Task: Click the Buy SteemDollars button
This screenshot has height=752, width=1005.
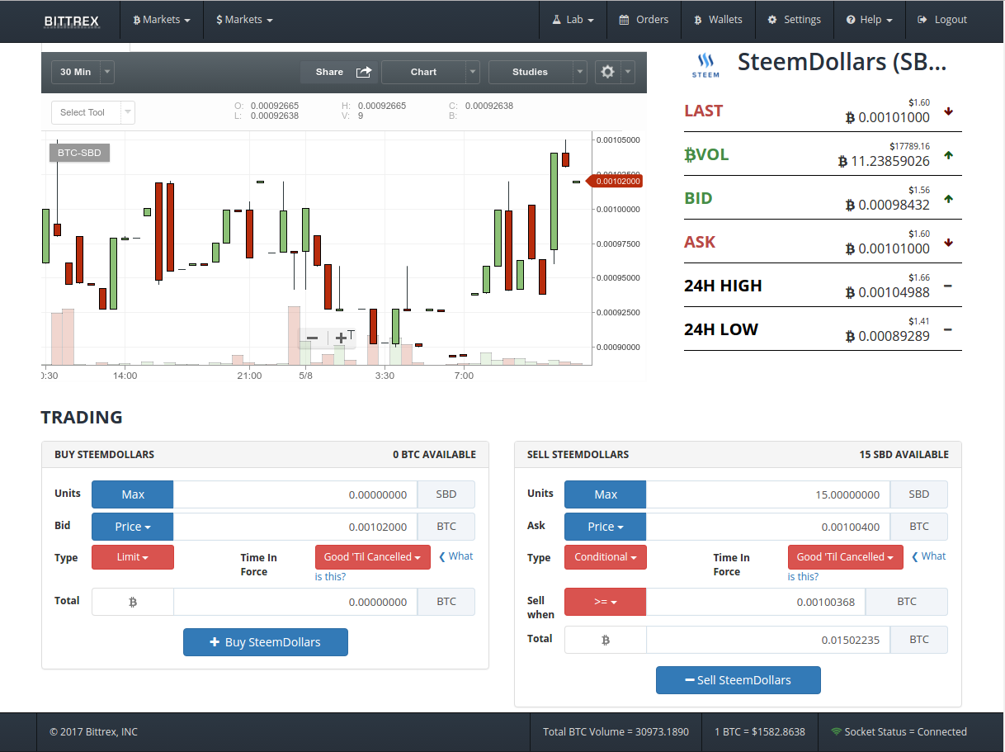Action: click(266, 642)
